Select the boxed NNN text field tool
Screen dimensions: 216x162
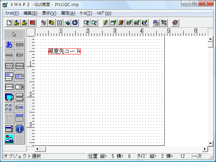pos(20,66)
